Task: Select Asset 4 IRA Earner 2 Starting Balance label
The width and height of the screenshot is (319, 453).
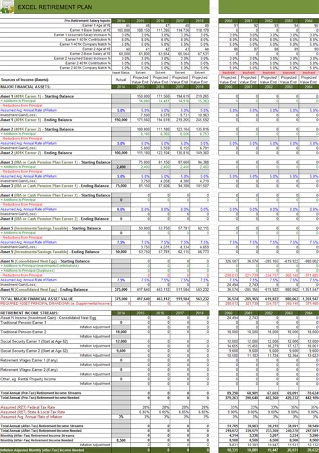Action: click(55, 195)
